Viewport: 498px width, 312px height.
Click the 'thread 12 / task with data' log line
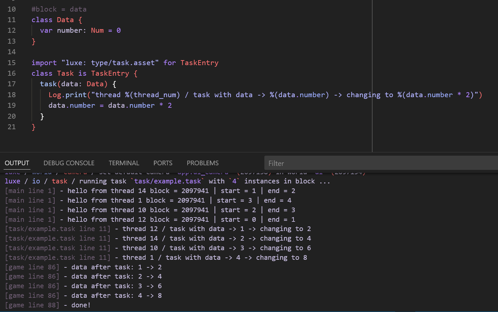pyautogui.click(x=158, y=229)
